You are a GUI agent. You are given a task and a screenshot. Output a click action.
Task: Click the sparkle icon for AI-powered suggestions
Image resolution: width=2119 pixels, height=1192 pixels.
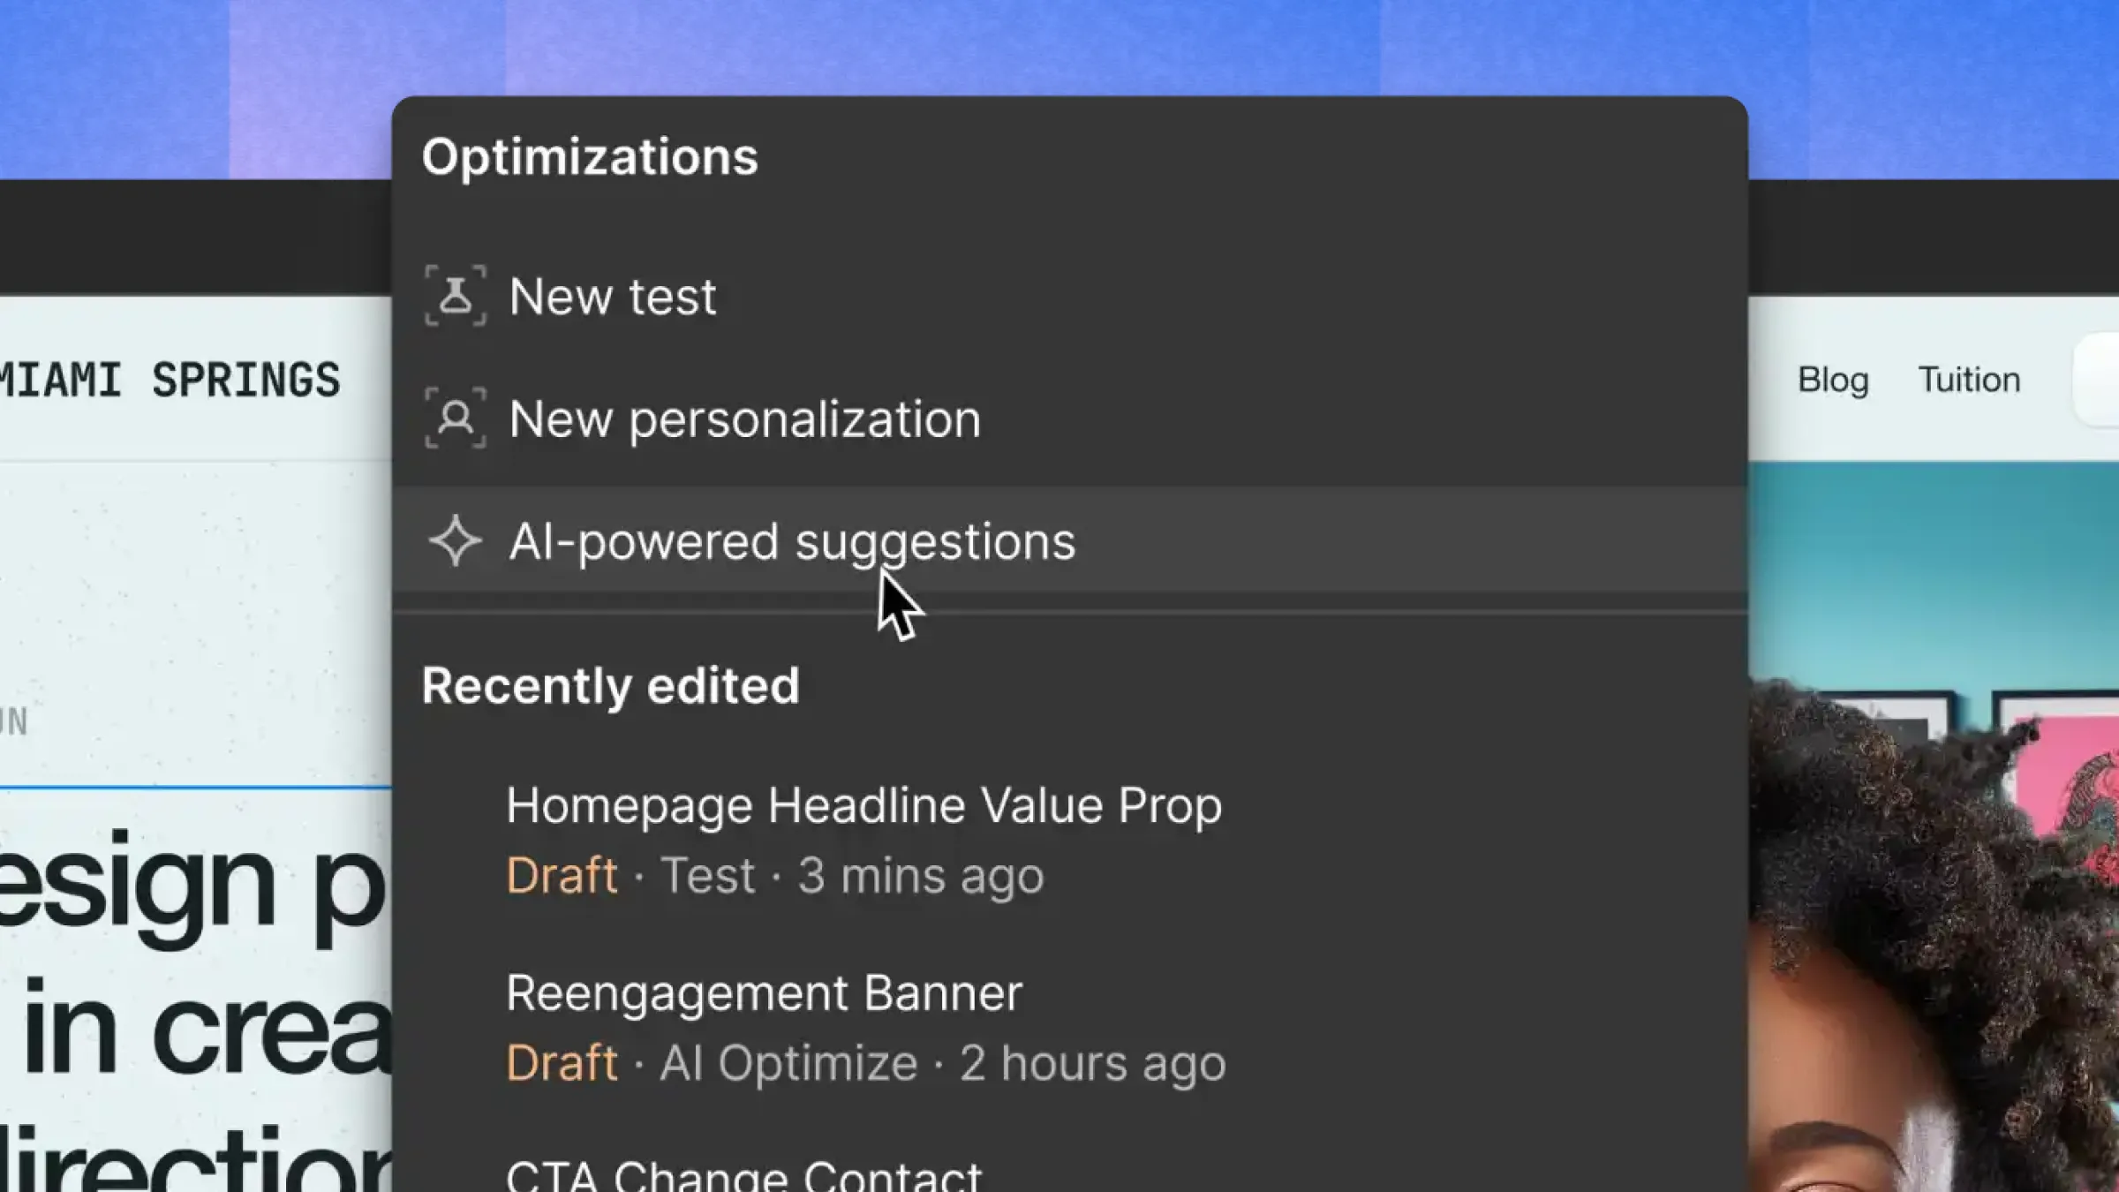pyautogui.click(x=455, y=542)
